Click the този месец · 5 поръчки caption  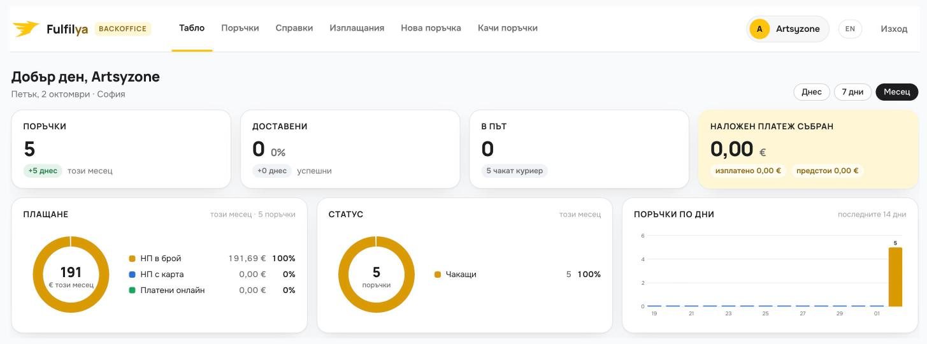253,215
